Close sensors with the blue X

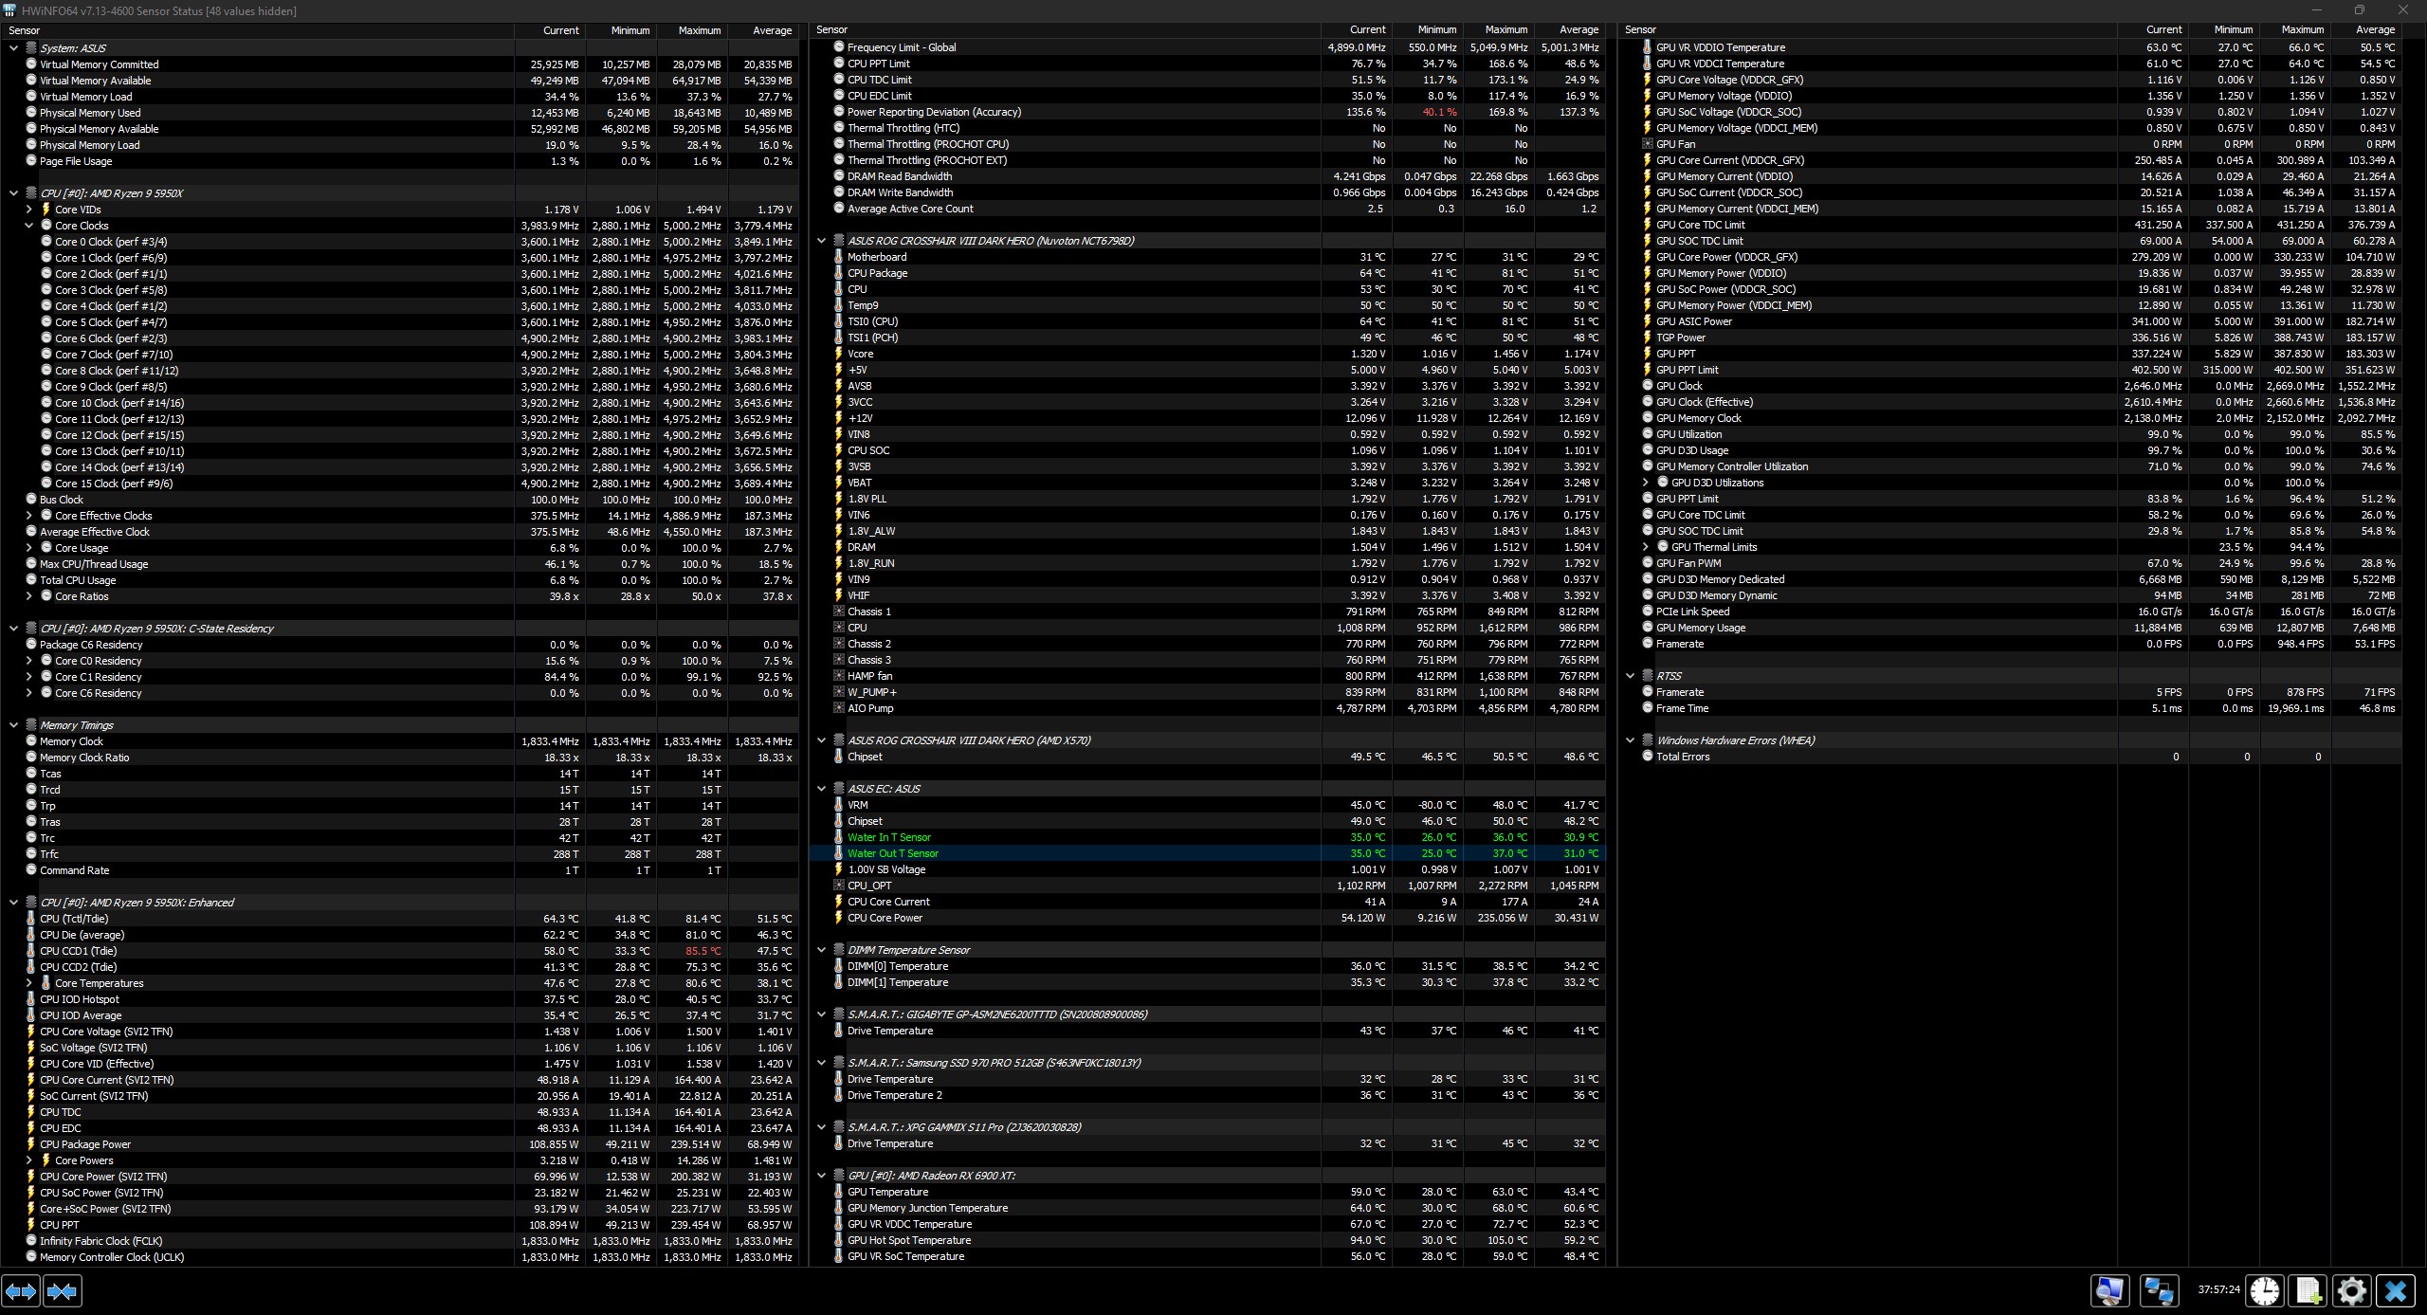pos(2396,1290)
